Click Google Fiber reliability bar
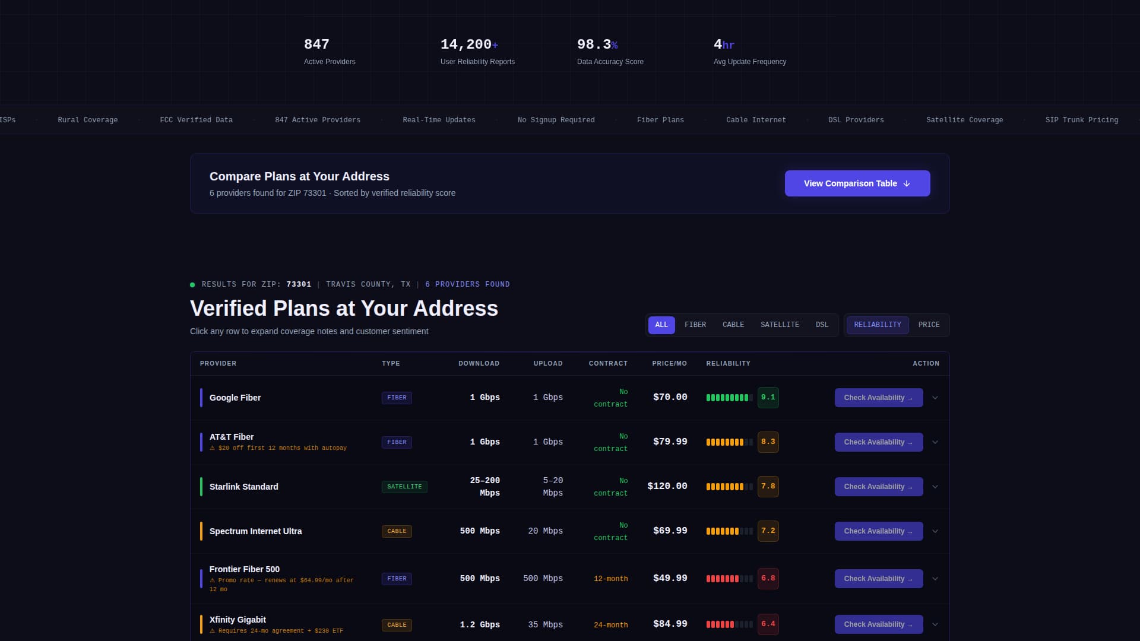1140x641 pixels. pos(730,398)
